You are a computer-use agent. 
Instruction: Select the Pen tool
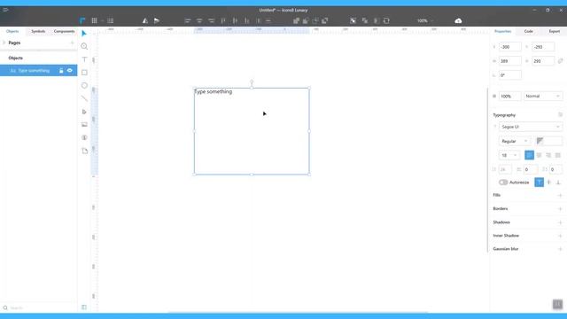pyautogui.click(x=84, y=112)
